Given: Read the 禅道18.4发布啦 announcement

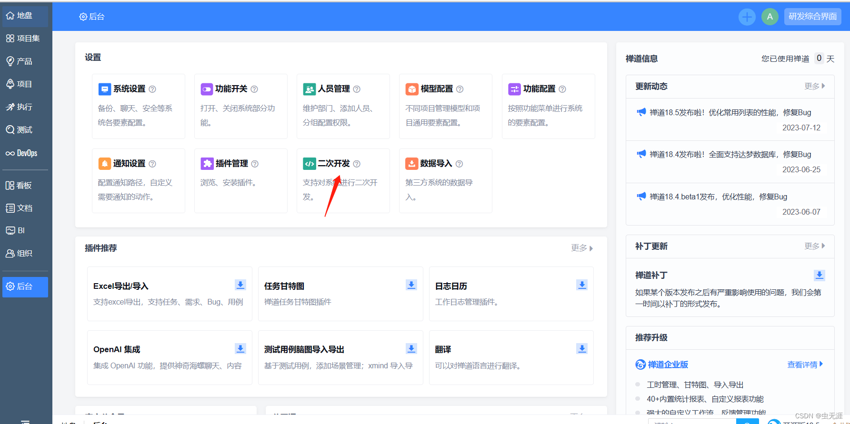Looking at the screenshot, I should click(730, 155).
